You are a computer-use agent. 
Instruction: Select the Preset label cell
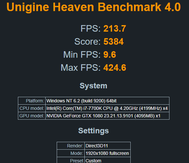(71, 160)
